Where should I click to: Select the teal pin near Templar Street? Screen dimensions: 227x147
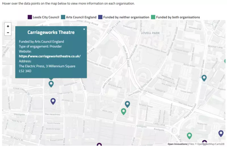click(127, 104)
